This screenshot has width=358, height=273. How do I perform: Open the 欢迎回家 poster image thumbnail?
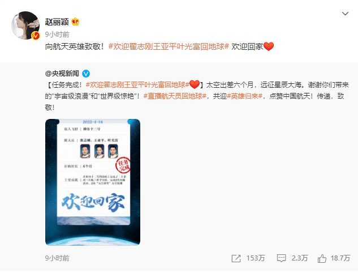pos(93,182)
